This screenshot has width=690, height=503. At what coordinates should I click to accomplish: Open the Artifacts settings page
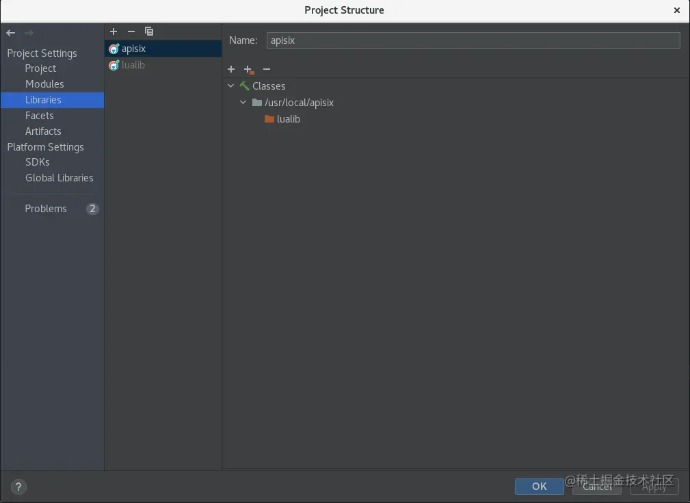click(43, 131)
